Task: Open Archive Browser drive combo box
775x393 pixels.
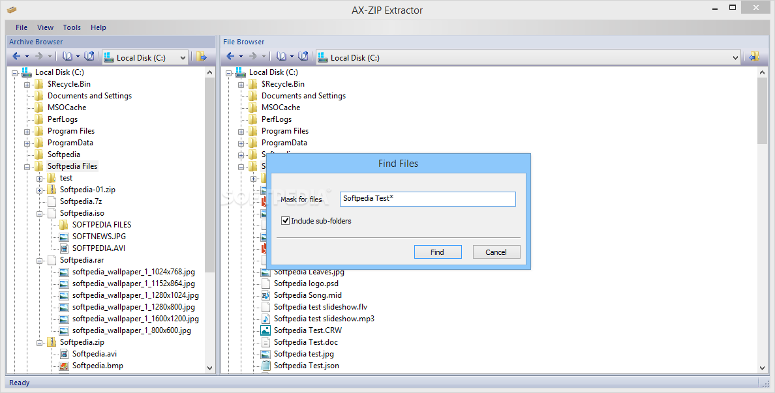Action: pyautogui.click(x=145, y=58)
